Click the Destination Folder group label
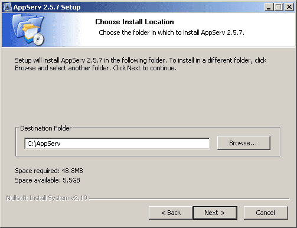The height and width of the screenshot is (228, 297). click(x=46, y=128)
